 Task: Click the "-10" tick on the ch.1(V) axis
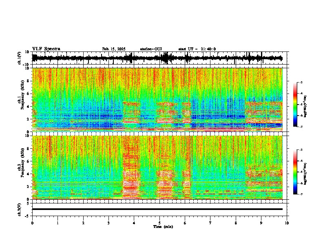(27, 65)
